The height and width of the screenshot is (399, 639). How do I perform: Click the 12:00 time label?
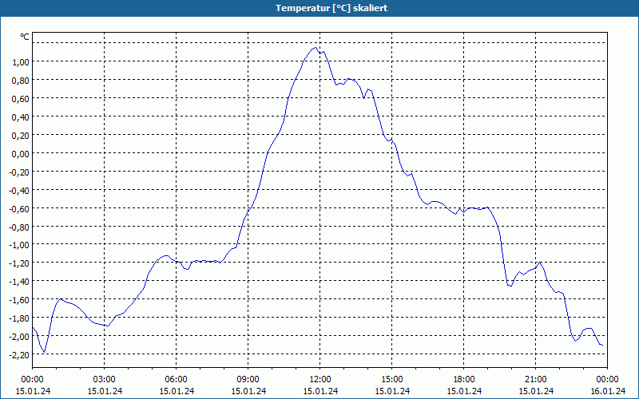tap(320, 380)
